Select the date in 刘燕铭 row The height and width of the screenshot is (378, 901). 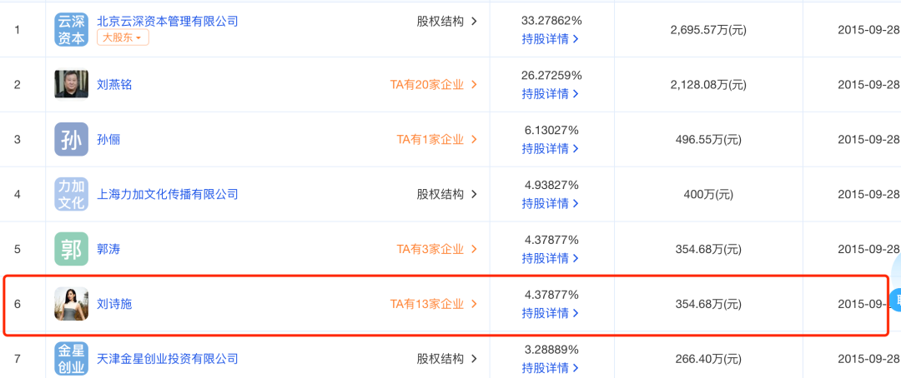tap(868, 85)
